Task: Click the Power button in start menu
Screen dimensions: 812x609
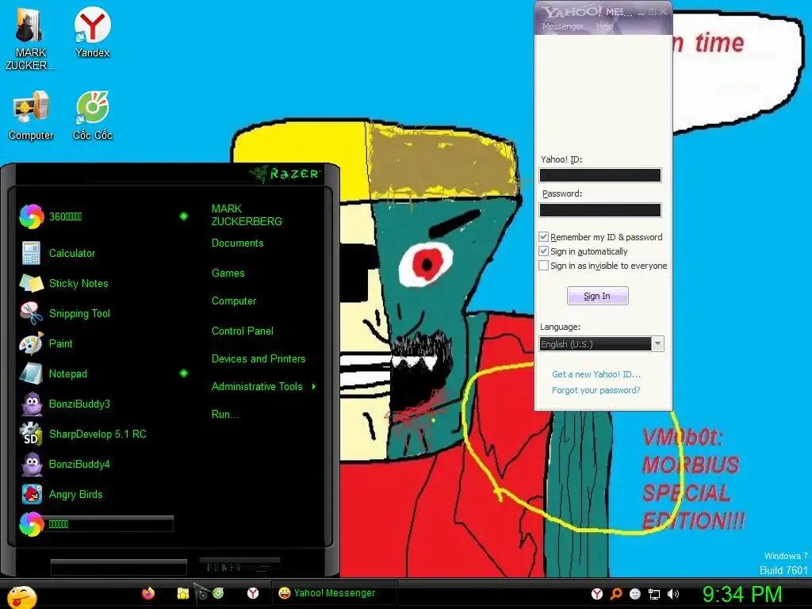Action: pos(239,567)
